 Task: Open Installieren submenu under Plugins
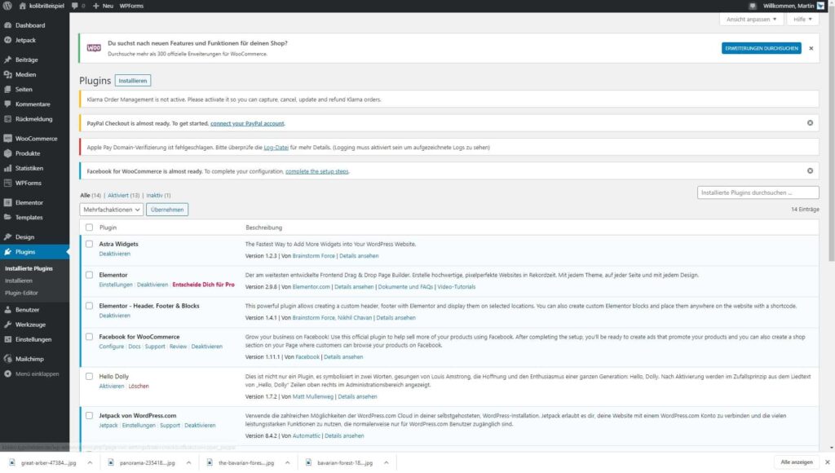tap(19, 281)
